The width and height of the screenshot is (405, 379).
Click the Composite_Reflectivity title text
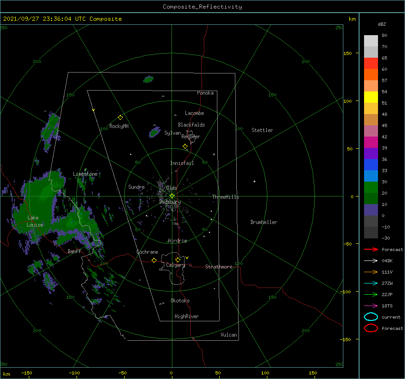point(202,7)
